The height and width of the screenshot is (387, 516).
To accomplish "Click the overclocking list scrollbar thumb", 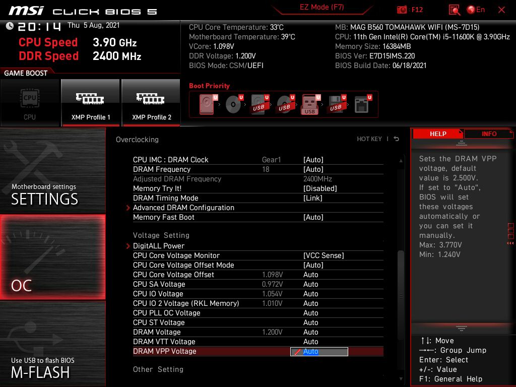I will point(401,295).
